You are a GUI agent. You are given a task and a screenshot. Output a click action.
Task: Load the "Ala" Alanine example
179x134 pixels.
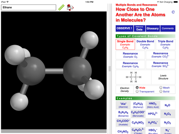pos(123,105)
